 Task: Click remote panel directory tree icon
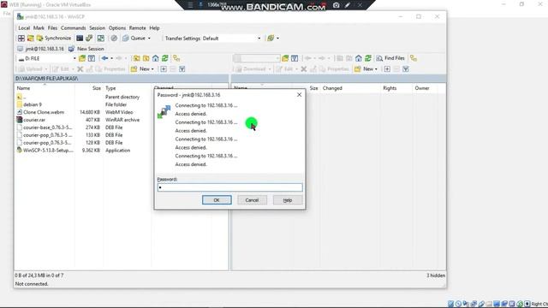414,58
